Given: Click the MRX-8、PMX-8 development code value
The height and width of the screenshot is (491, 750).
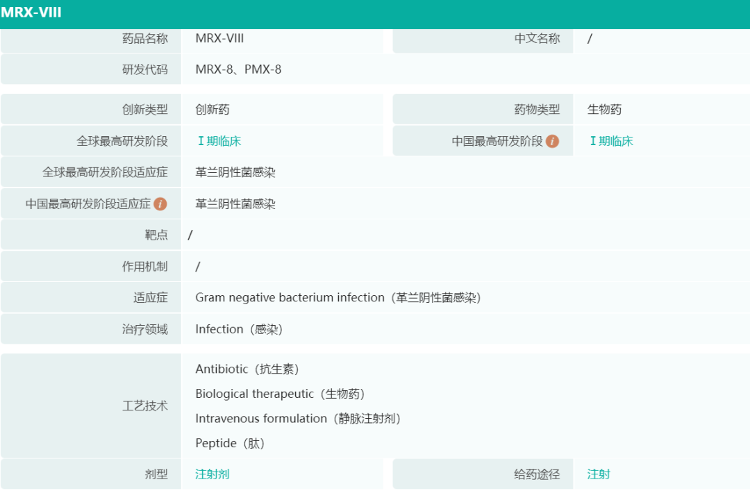Looking at the screenshot, I should [238, 69].
